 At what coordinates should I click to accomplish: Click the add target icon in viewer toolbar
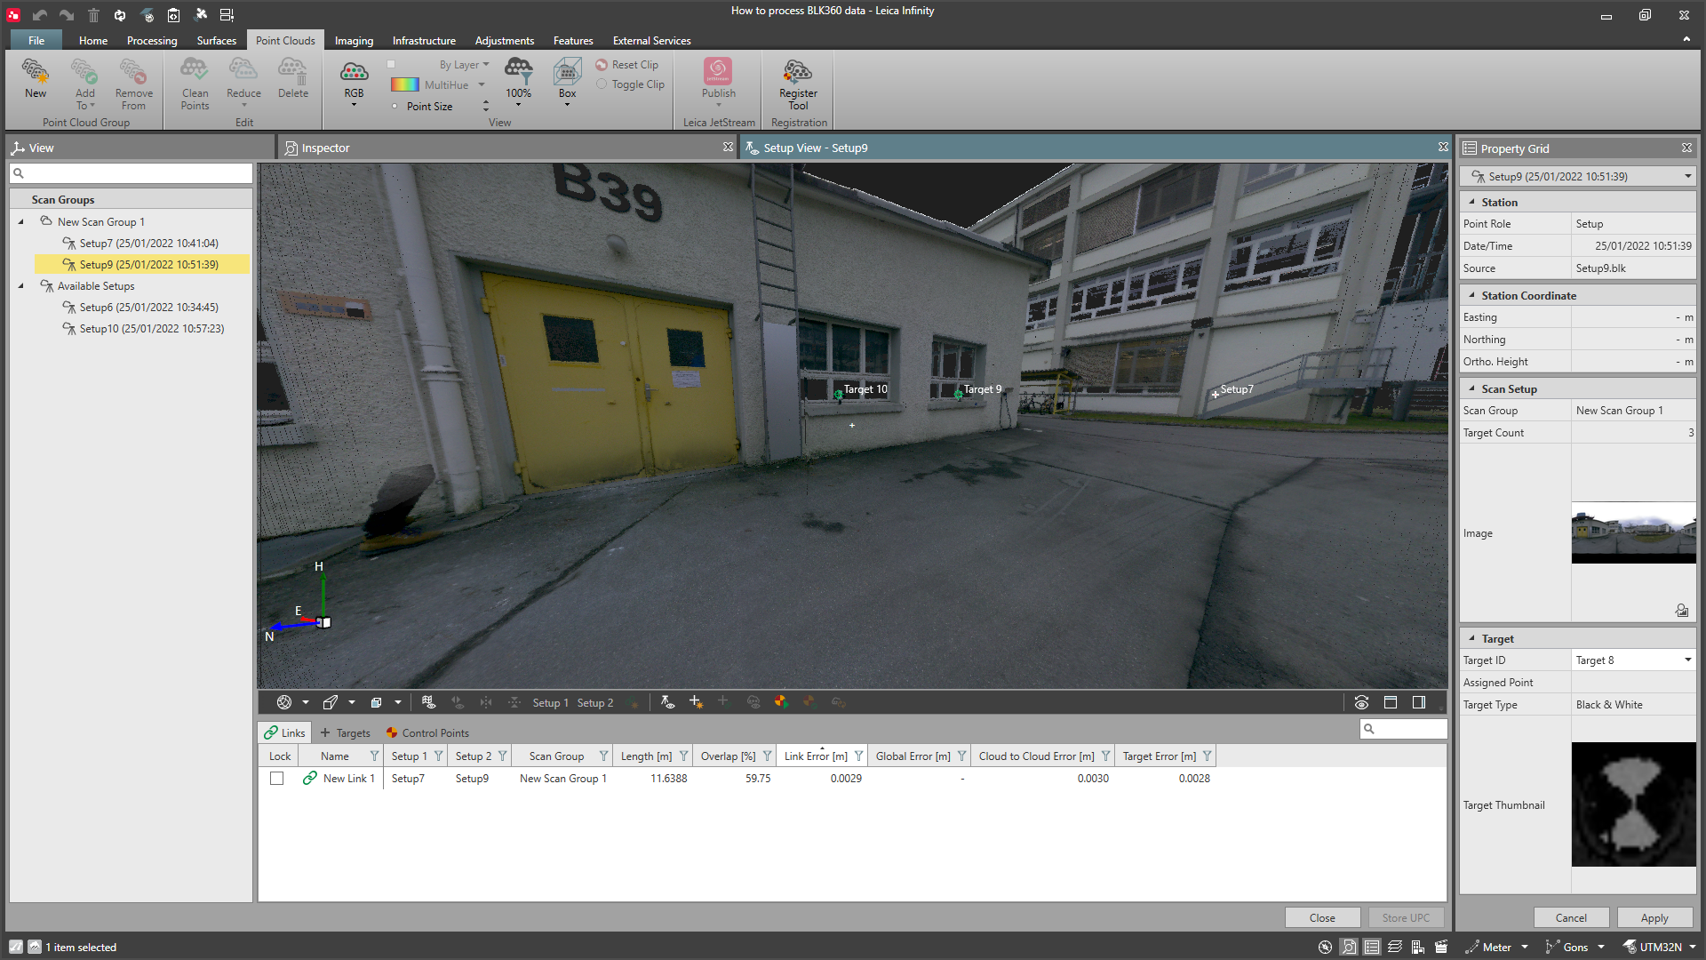point(696,702)
